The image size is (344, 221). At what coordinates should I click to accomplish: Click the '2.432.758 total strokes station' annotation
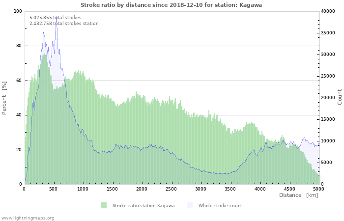pos(64,23)
